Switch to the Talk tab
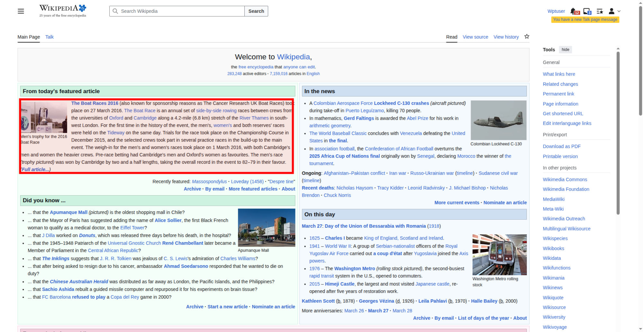This screenshot has height=332, width=643. (50, 37)
